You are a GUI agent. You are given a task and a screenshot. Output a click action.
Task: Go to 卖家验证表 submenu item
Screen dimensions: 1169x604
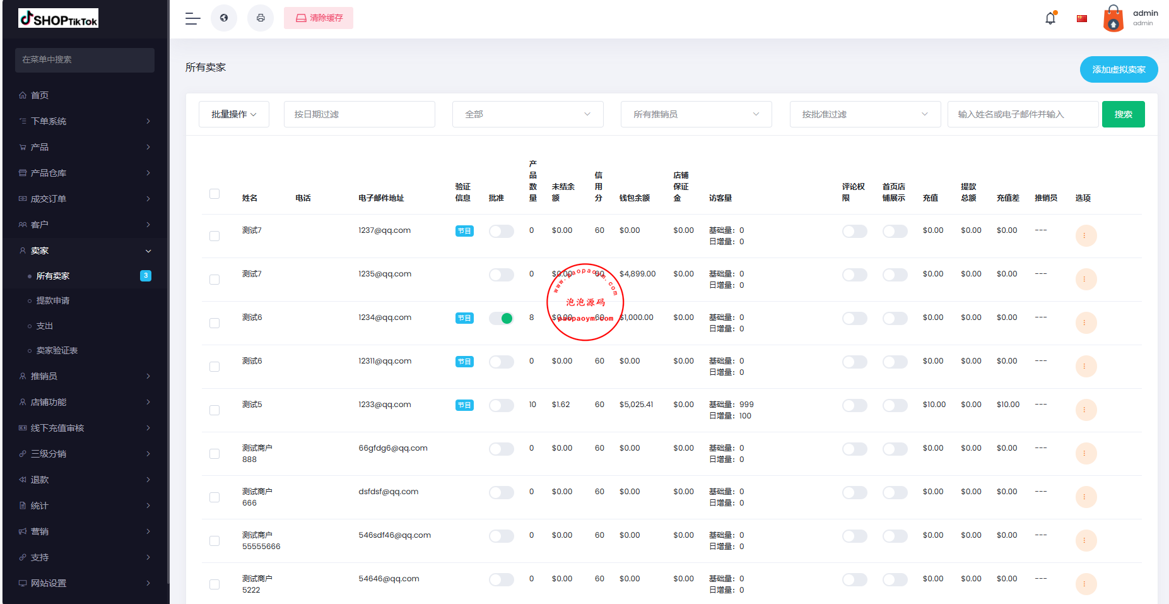(x=57, y=351)
